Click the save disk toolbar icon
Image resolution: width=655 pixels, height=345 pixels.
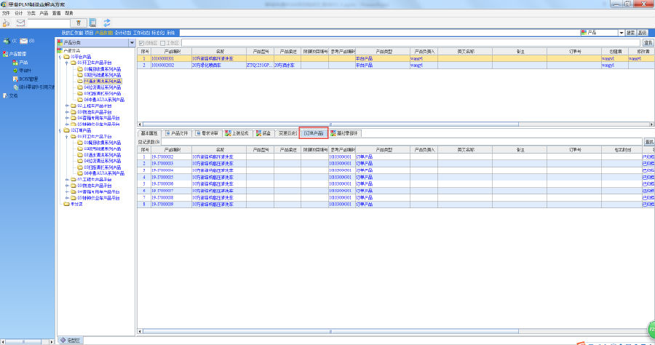pos(93,23)
